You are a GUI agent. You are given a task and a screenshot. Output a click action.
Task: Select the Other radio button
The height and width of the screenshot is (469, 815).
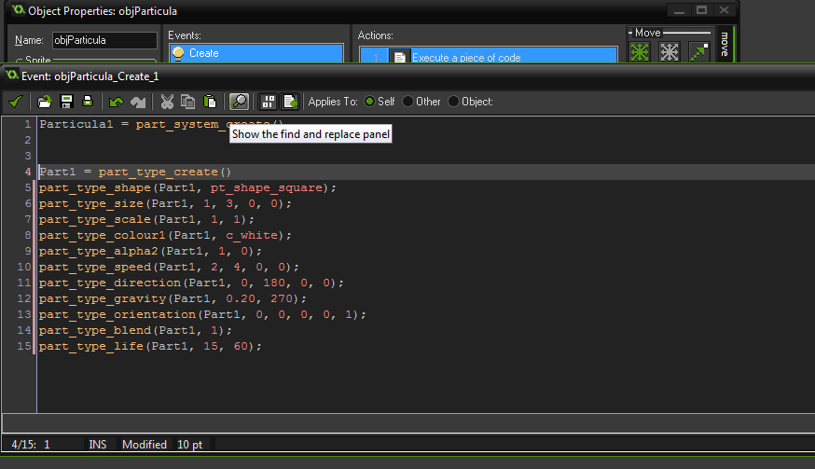tap(408, 102)
